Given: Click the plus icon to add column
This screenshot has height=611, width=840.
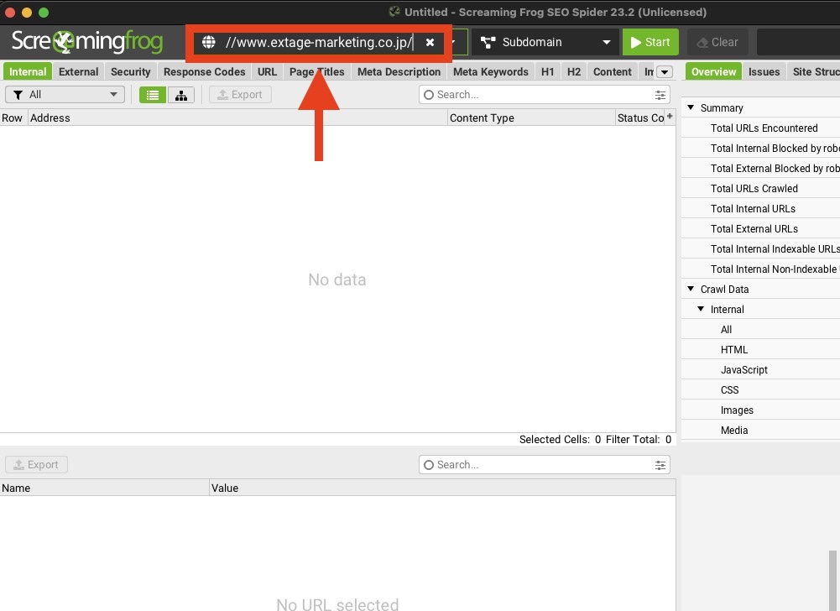Looking at the screenshot, I should pyautogui.click(x=669, y=117).
